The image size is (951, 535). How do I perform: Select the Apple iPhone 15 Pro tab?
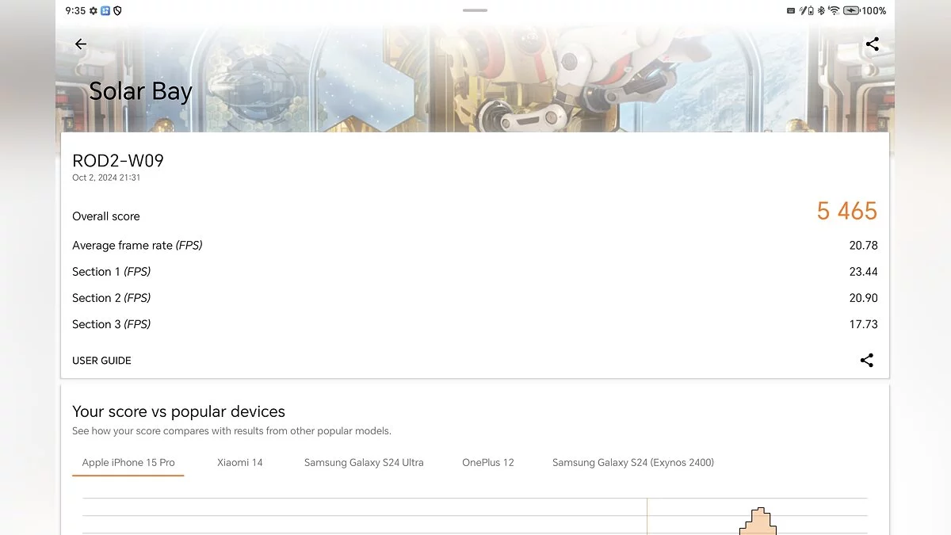[128, 463]
